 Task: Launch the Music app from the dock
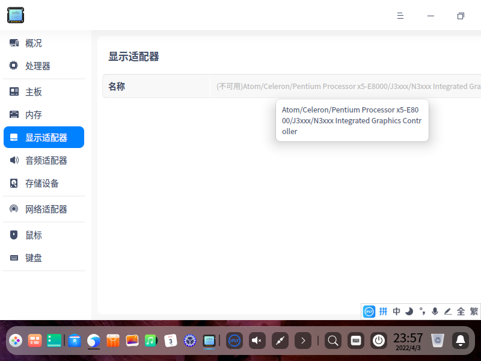click(x=152, y=341)
